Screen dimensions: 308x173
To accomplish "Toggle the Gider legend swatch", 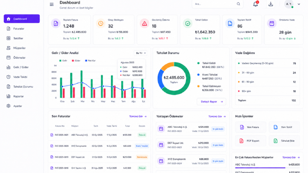I will click(x=73, y=61).
